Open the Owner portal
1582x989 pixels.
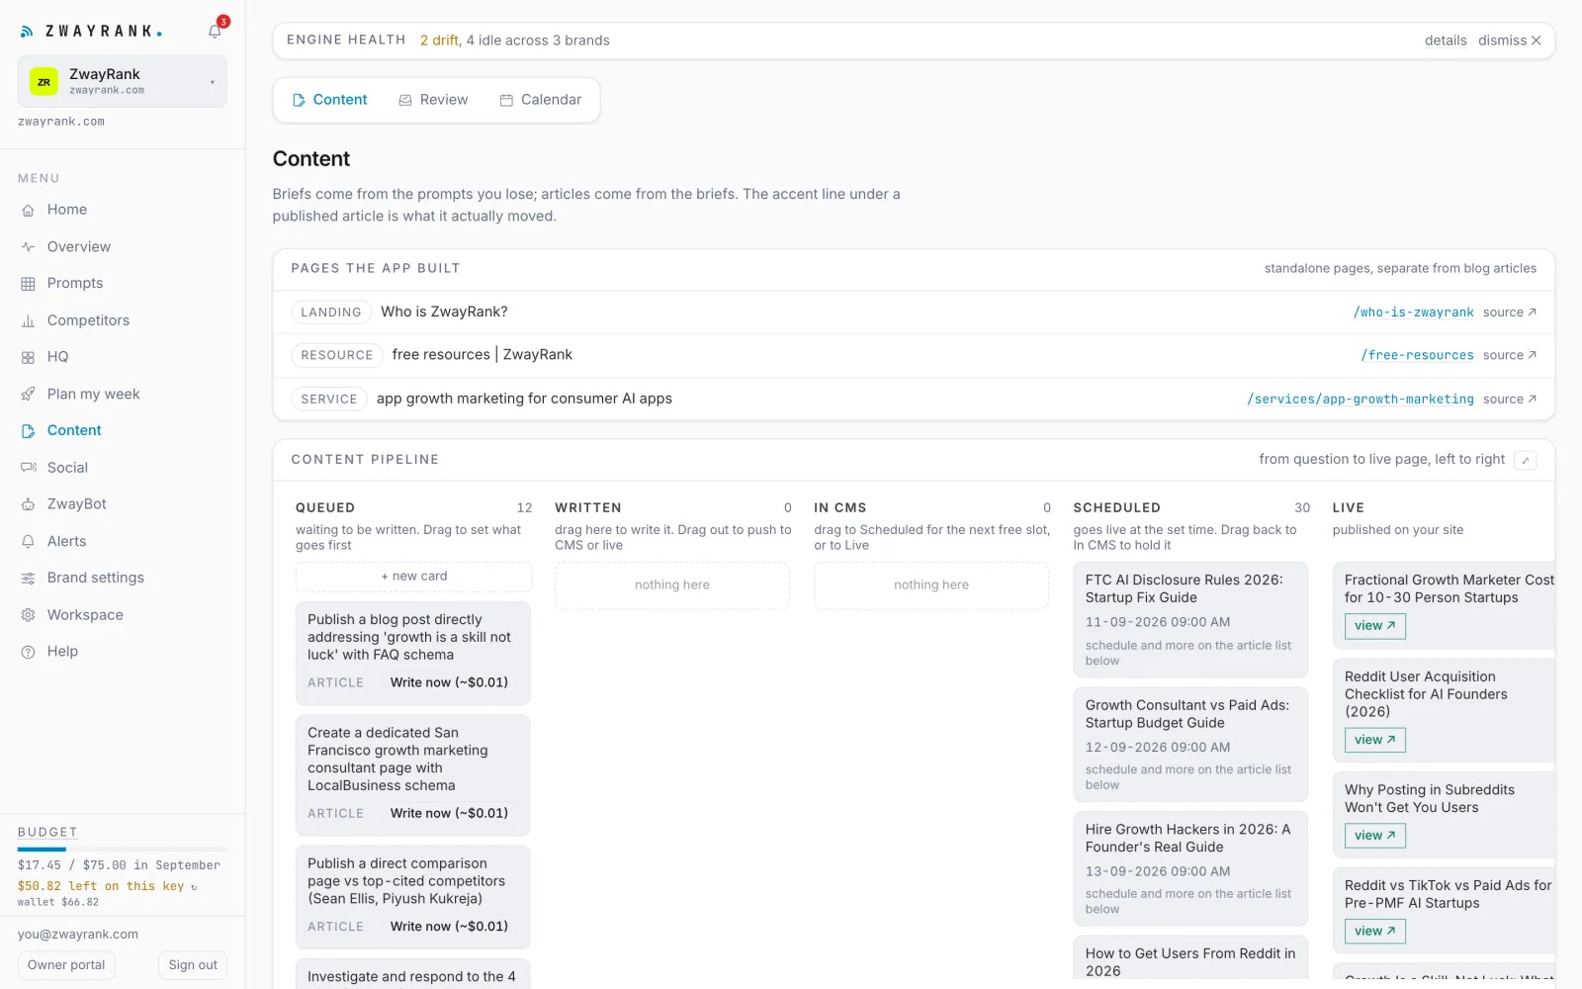tap(66, 965)
